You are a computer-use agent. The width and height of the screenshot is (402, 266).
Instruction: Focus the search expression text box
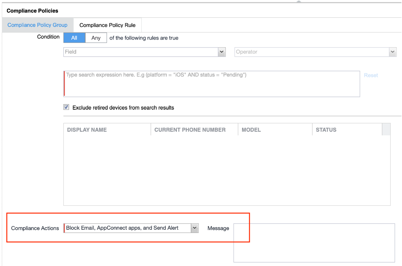[x=212, y=84]
